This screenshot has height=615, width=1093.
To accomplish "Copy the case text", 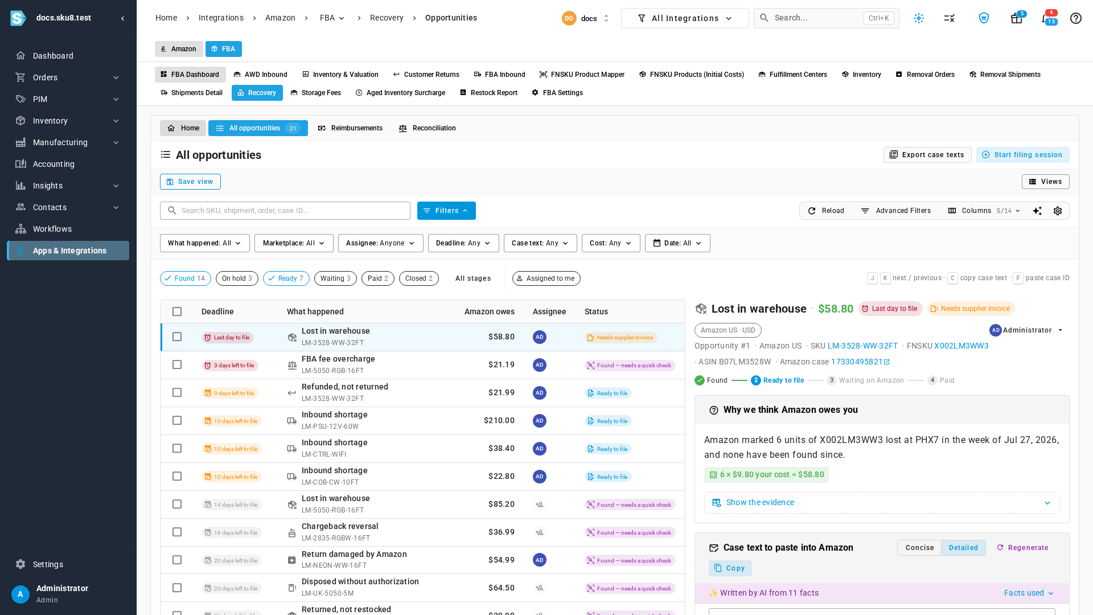I will (x=730, y=568).
